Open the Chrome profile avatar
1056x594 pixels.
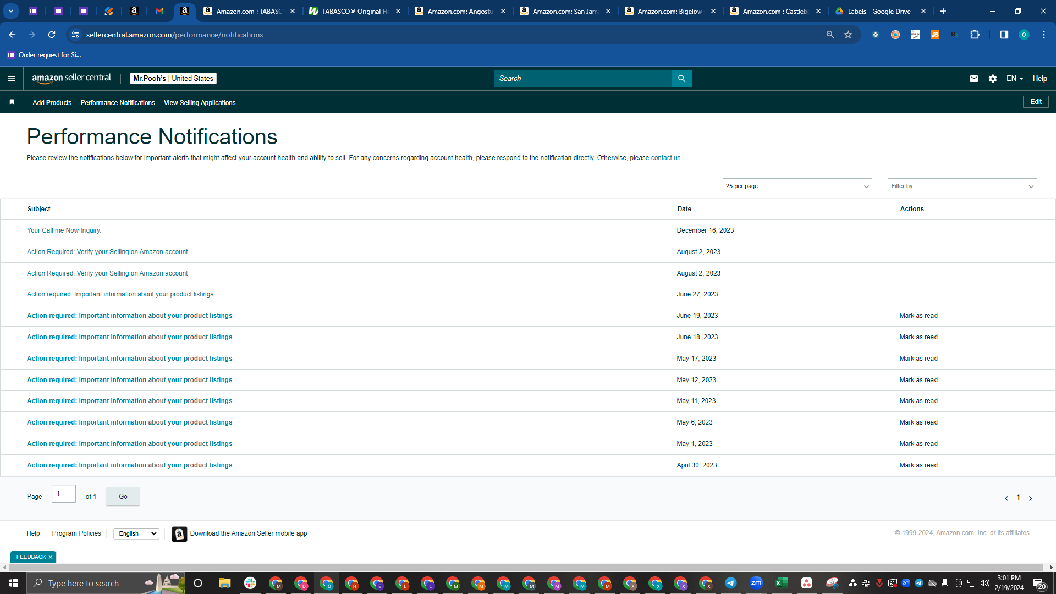pyautogui.click(x=1024, y=35)
